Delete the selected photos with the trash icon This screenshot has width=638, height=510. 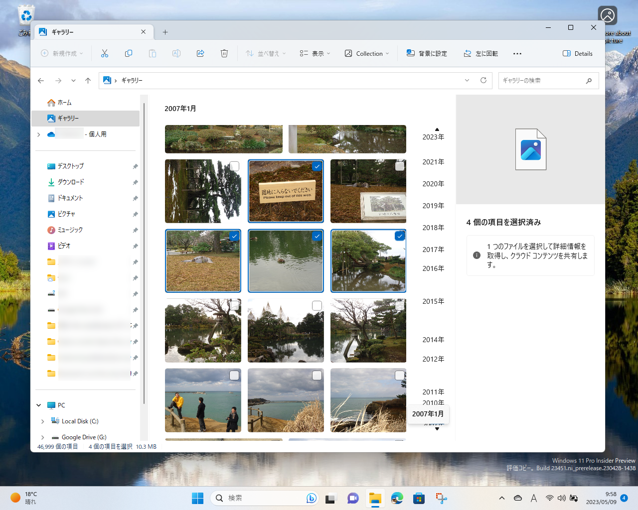coord(224,53)
